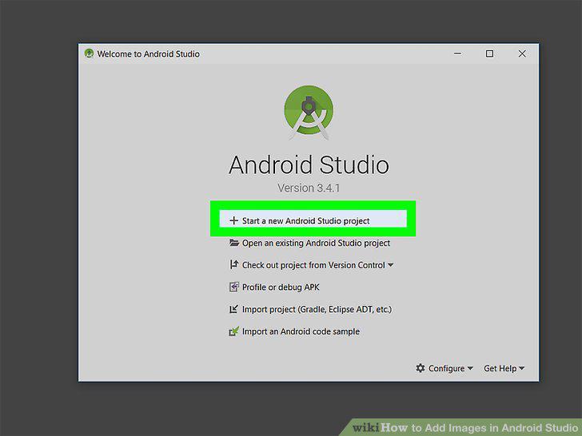The width and height of the screenshot is (582, 436).
Task: Click the Android Studio title bar icon
Action: (x=89, y=54)
